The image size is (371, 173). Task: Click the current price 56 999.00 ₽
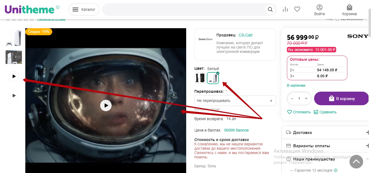pyautogui.click(x=303, y=37)
